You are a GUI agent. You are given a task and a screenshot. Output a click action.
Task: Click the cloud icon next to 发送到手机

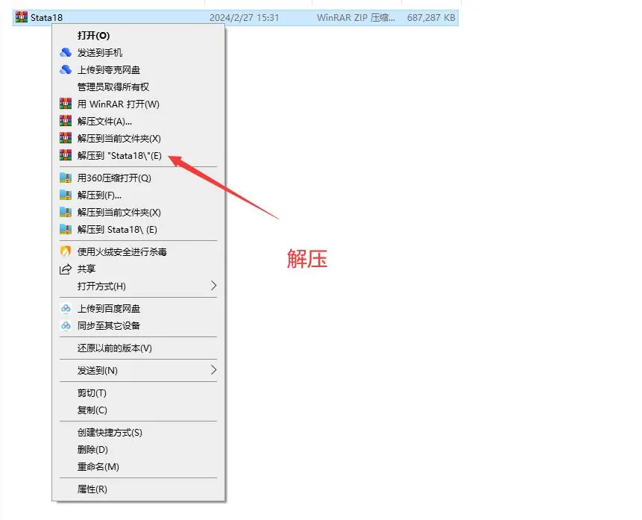click(x=66, y=52)
